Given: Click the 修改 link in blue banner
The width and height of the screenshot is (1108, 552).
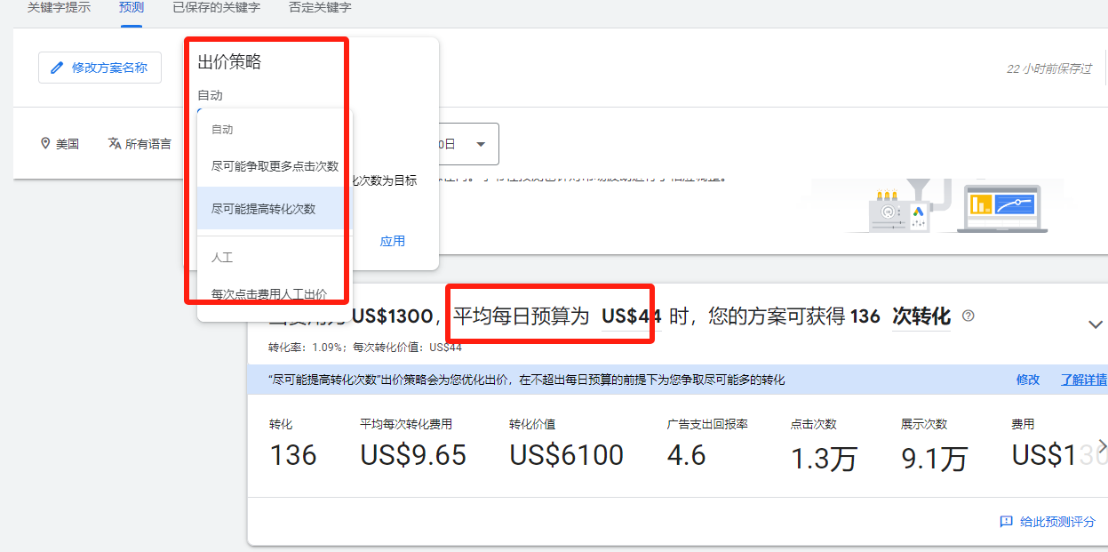Looking at the screenshot, I should [1028, 380].
